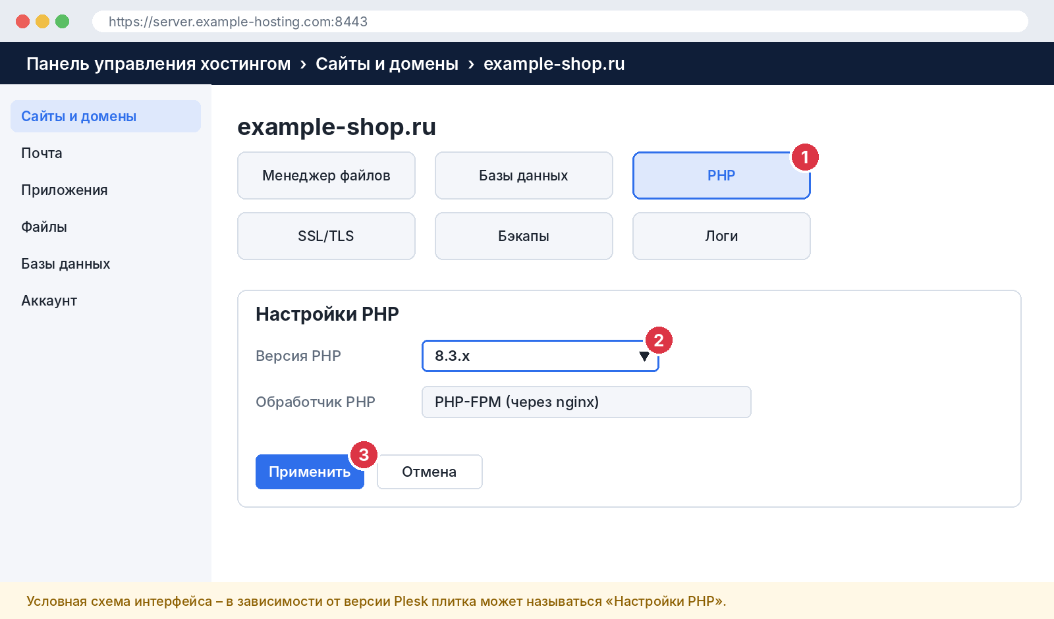Open the Логи tile
This screenshot has width=1054, height=619.
[721, 236]
